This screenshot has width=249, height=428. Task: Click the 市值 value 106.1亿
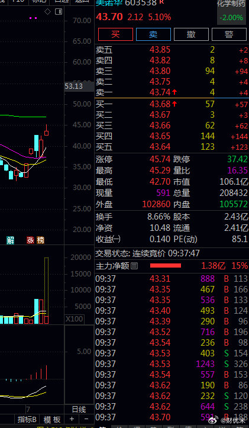click(234, 182)
